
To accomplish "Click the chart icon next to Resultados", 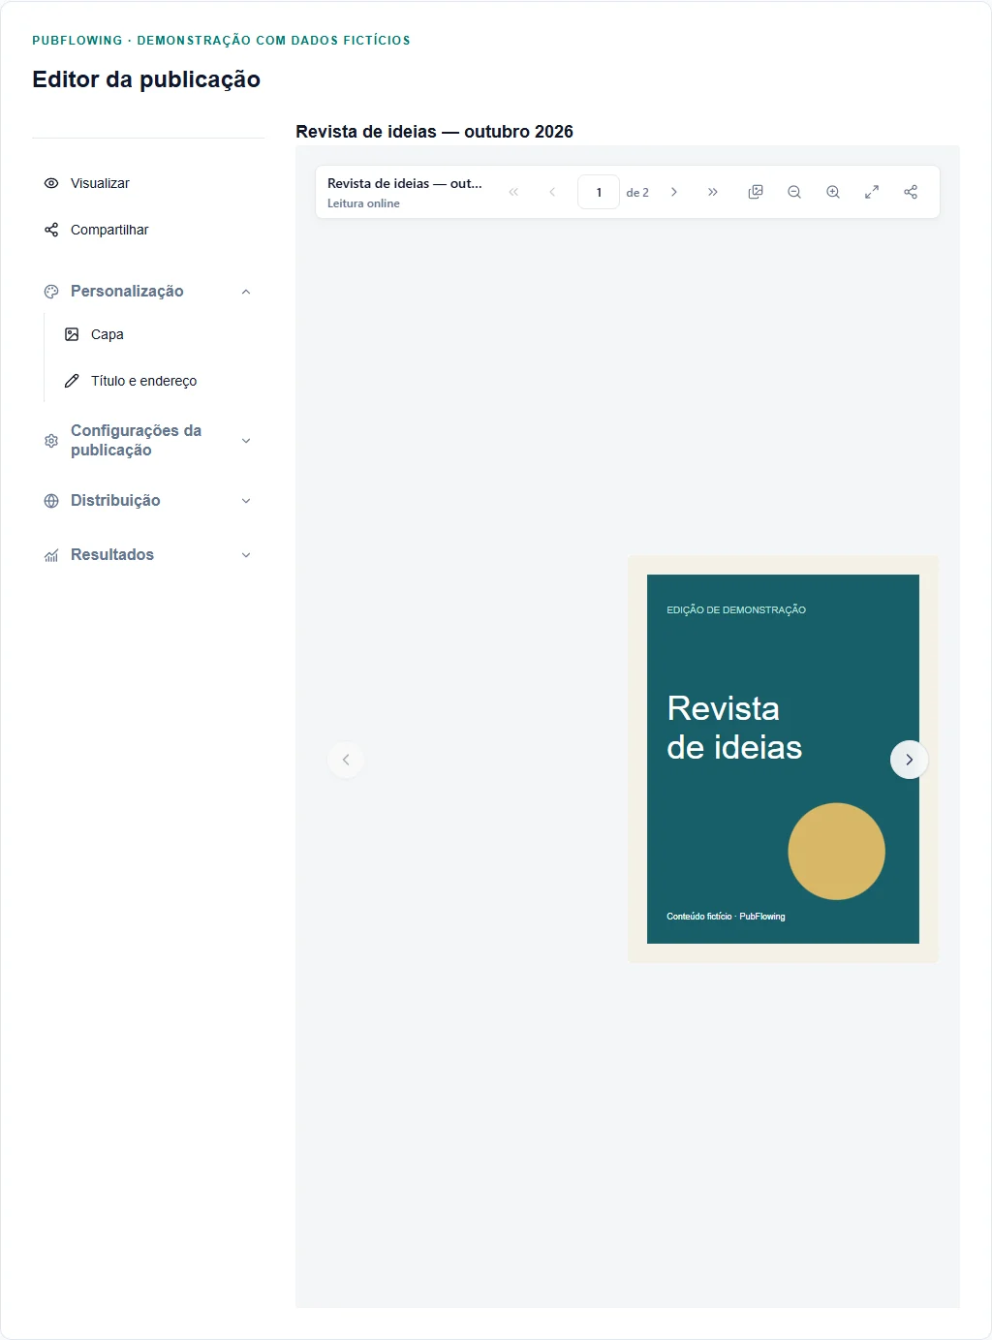I will (x=51, y=555).
